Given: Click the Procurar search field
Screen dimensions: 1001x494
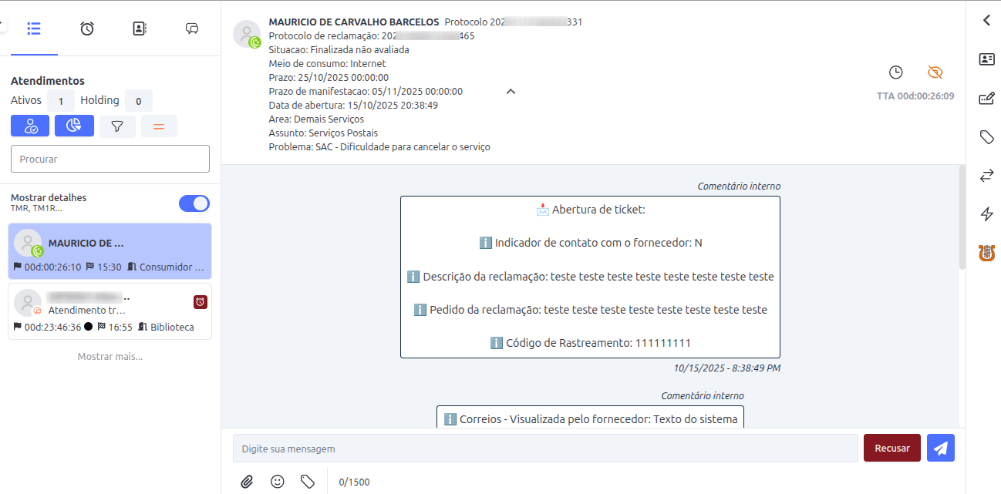Looking at the screenshot, I should [x=110, y=158].
